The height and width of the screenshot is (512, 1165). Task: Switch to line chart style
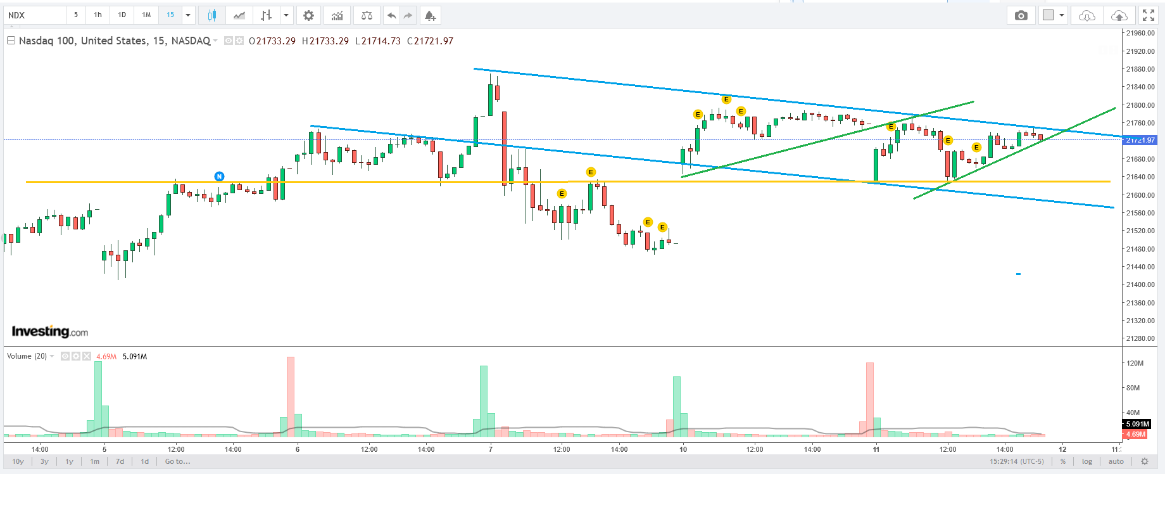239,15
